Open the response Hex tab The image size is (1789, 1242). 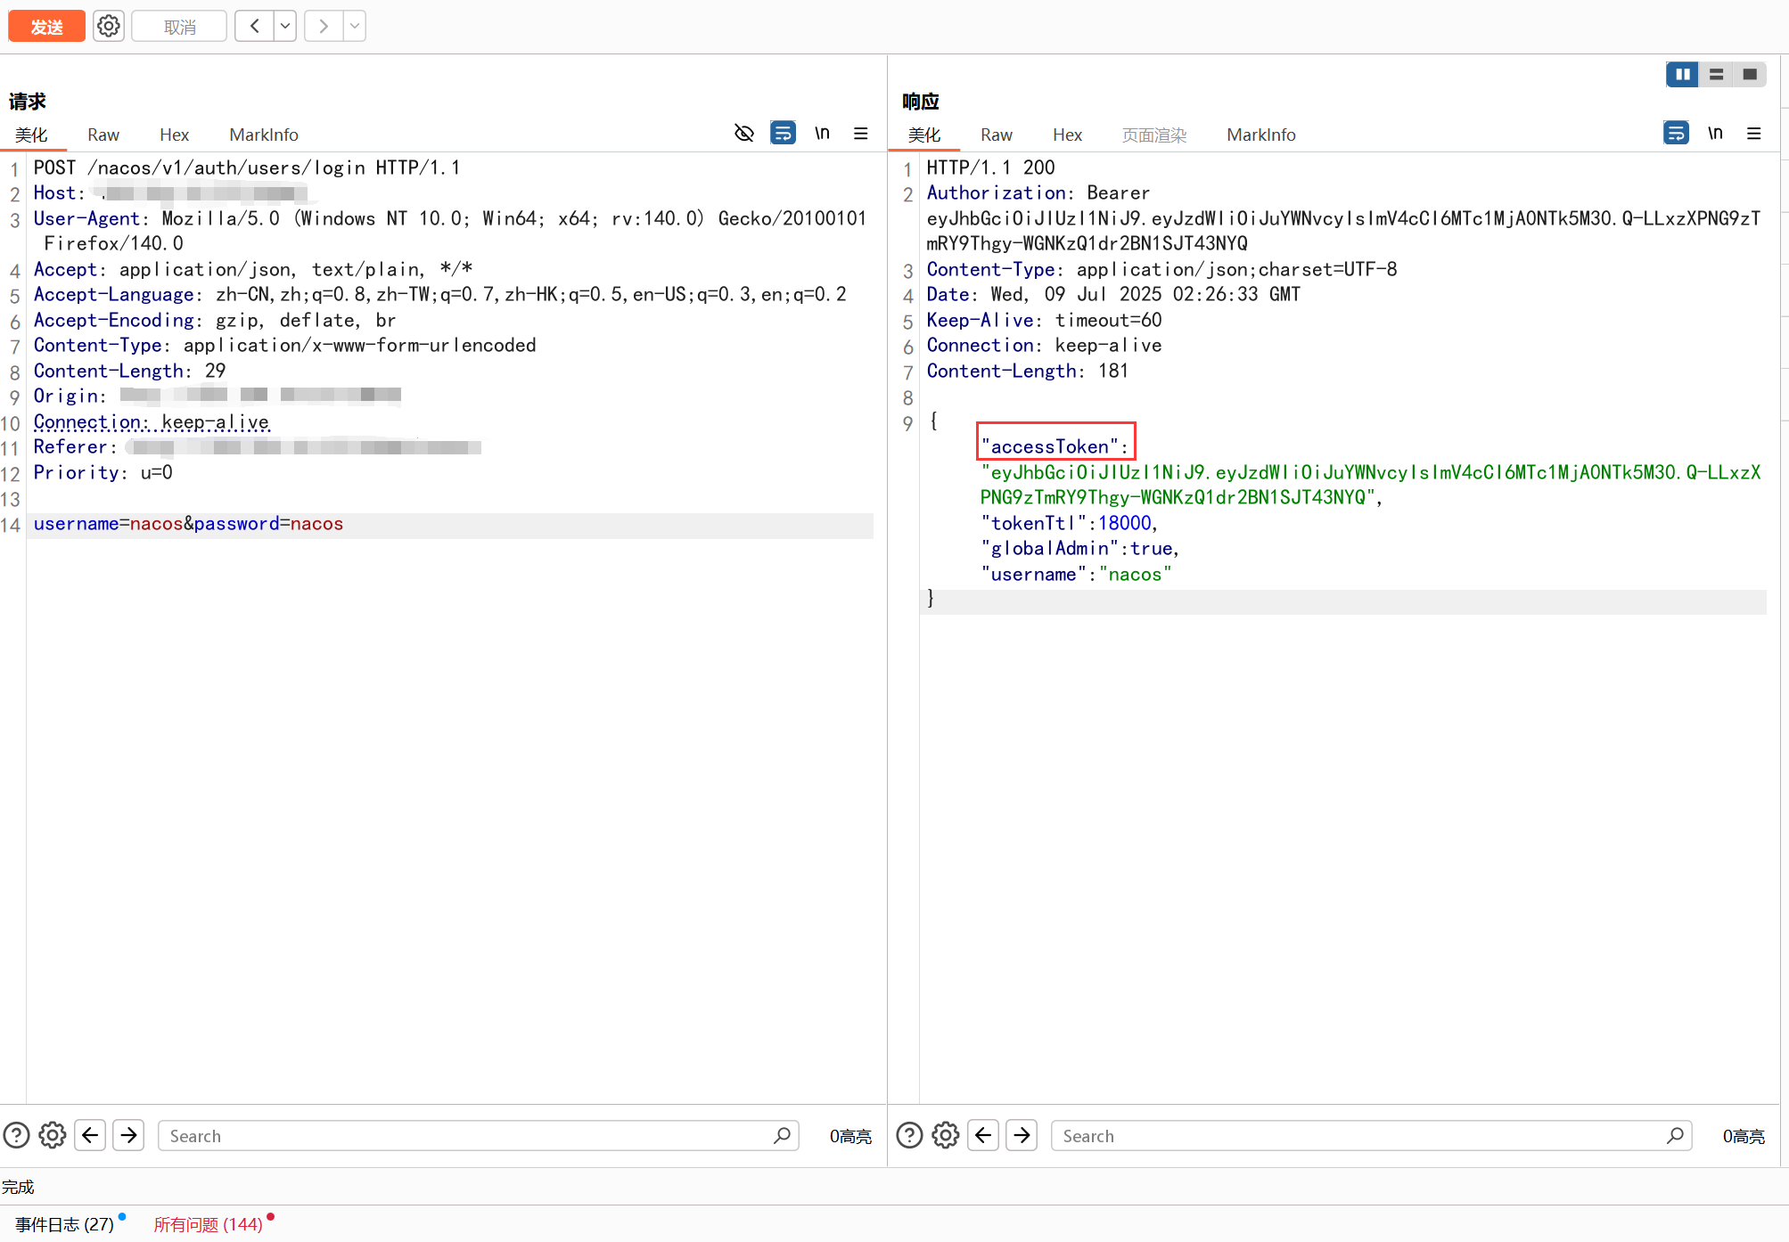(x=1067, y=135)
